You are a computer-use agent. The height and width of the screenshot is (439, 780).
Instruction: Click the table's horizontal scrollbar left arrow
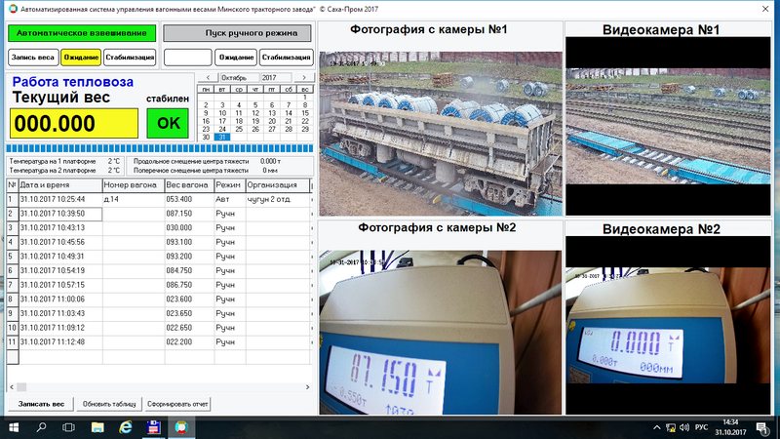coord(12,387)
